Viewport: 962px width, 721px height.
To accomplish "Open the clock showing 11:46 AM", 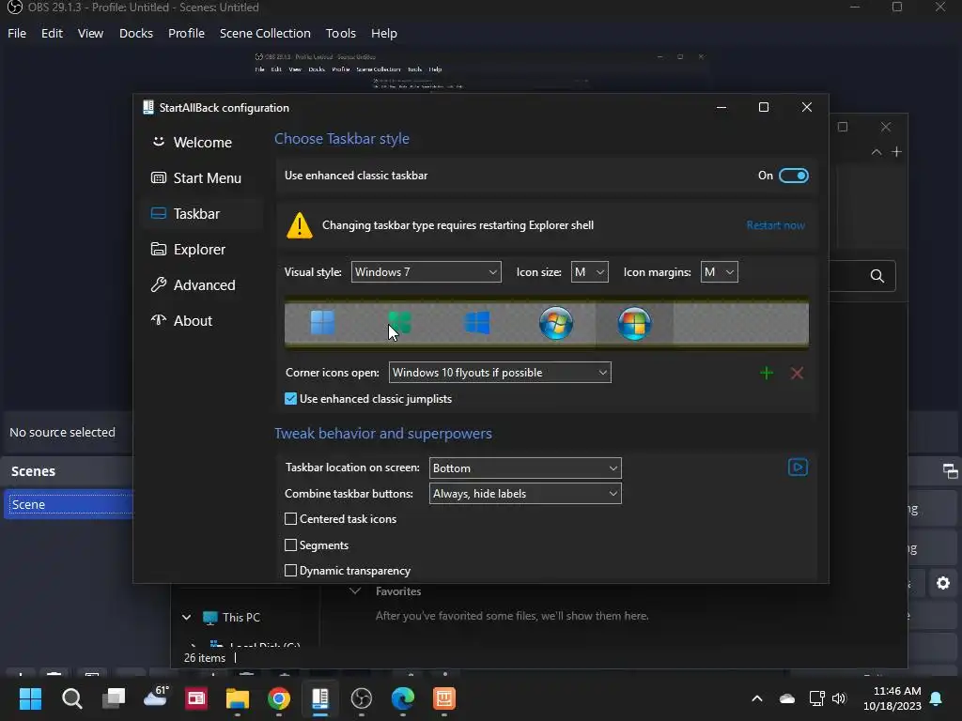I will 892,698.
